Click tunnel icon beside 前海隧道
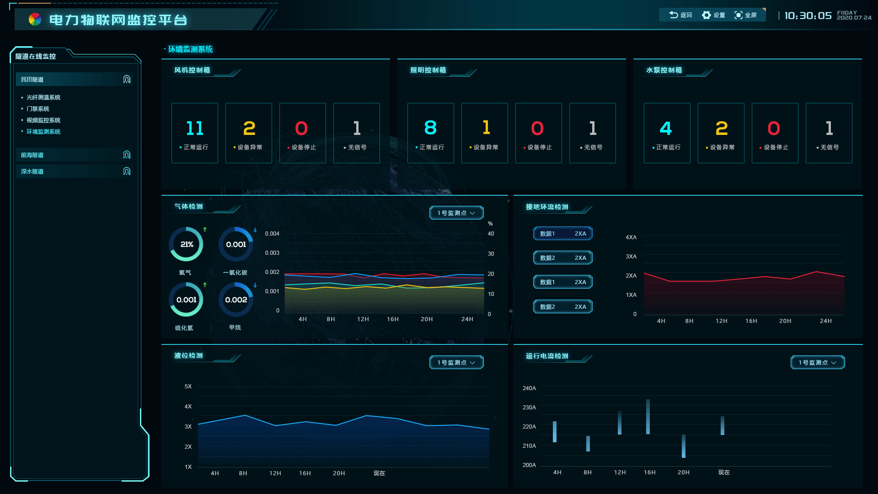The width and height of the screenshot is (878, 494). 127,155
